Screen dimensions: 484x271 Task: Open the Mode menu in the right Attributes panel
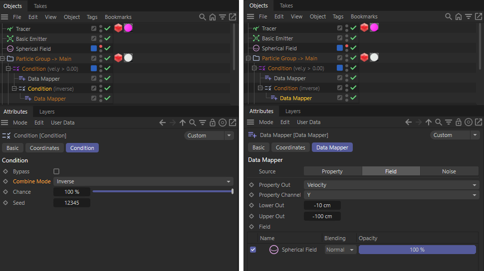pos(266,122)
